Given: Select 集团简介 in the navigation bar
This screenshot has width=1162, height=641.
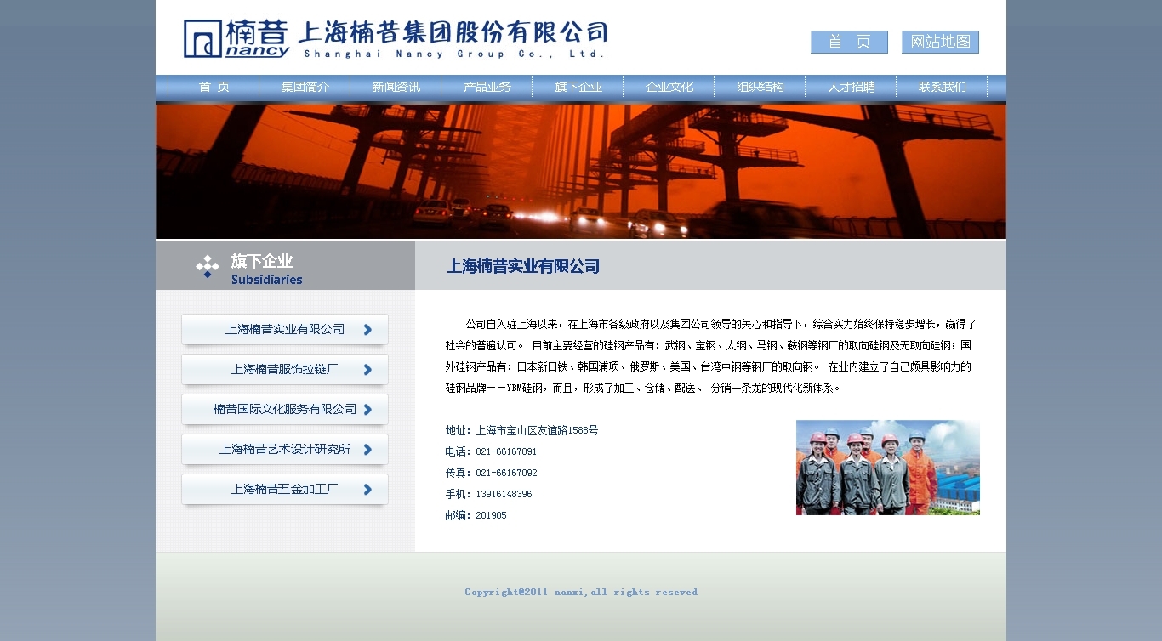Looking at the screenshot, I should pos(305,87).
